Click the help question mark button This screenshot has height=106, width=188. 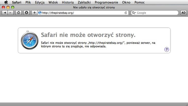click(167, 49)
